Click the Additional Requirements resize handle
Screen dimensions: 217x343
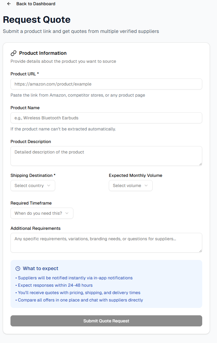(x=200, y=251)
